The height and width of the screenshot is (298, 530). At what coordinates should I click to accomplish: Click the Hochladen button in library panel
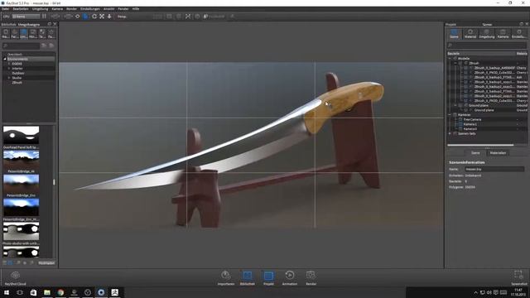click(46, 263)
